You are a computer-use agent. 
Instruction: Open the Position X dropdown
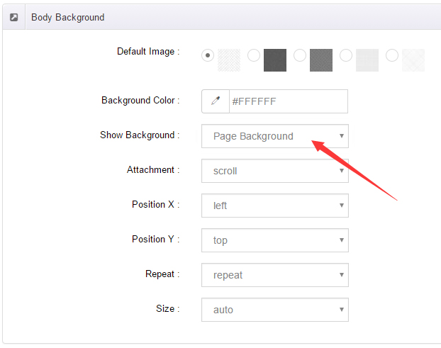click(x=275, y=206)
